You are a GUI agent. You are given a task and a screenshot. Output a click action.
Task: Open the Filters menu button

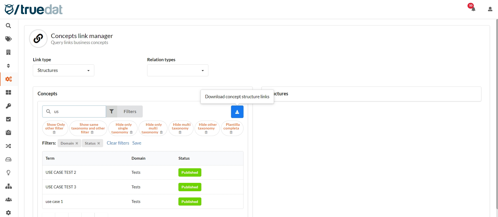tap(124, 111)
